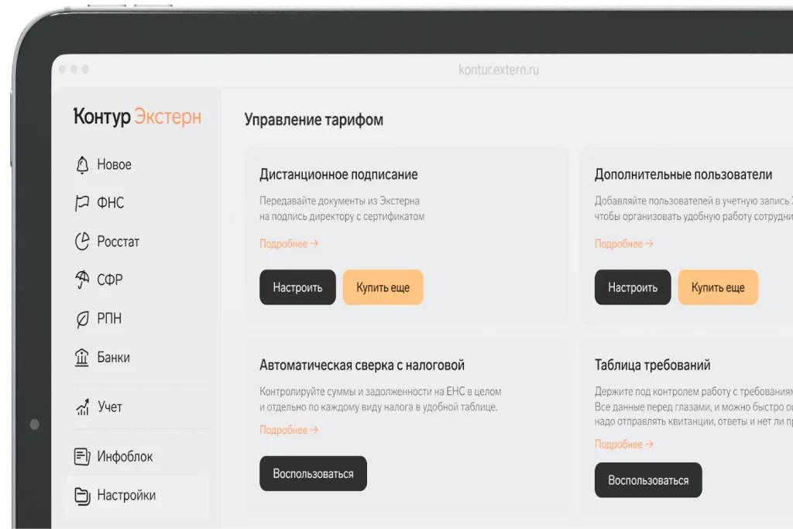The height and width of the screenshot is (529, 793).
Task: Click the Автоматическая сверка с налоговой title
Action: coord(362,365)
